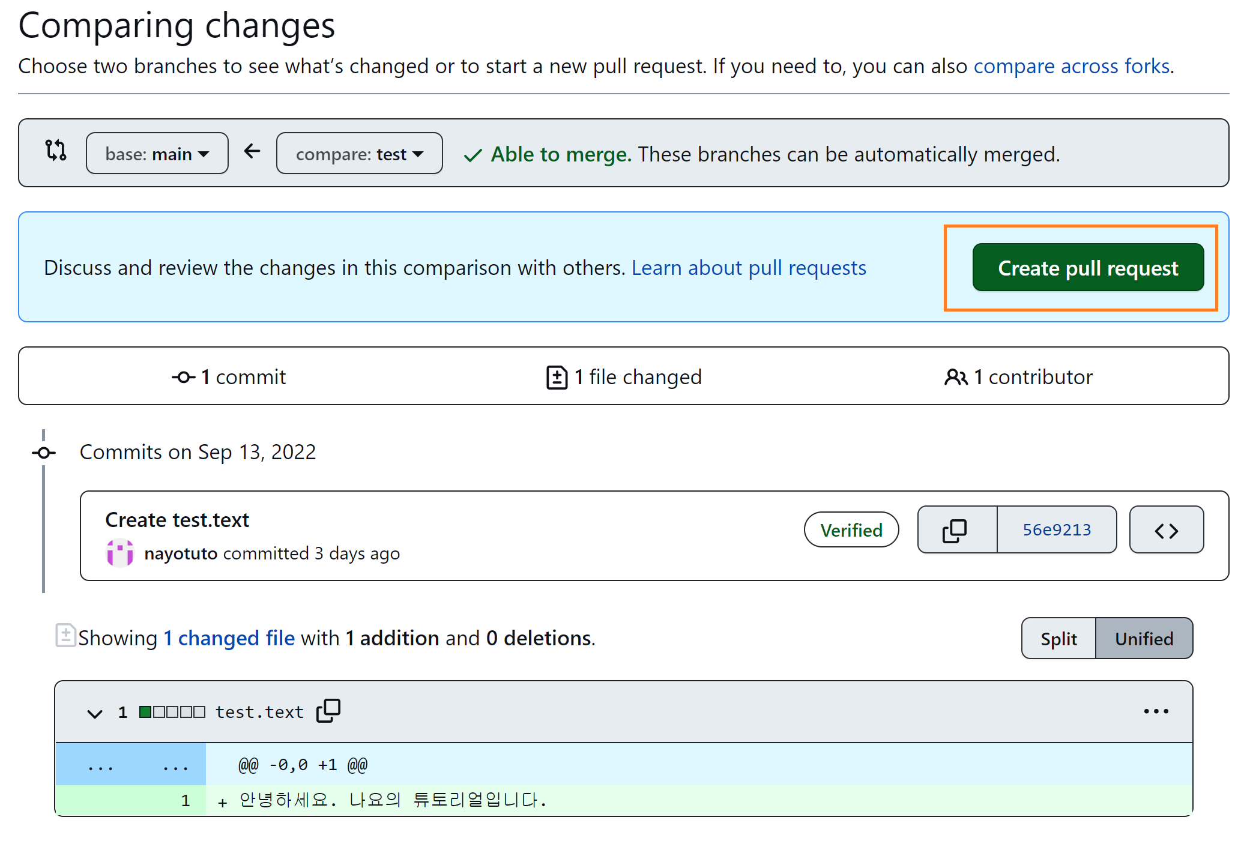This screenshot has width=1244, height=865.
Task: Switch diff view to Split
Action: pyautogui.click(x=1058, y=639)
